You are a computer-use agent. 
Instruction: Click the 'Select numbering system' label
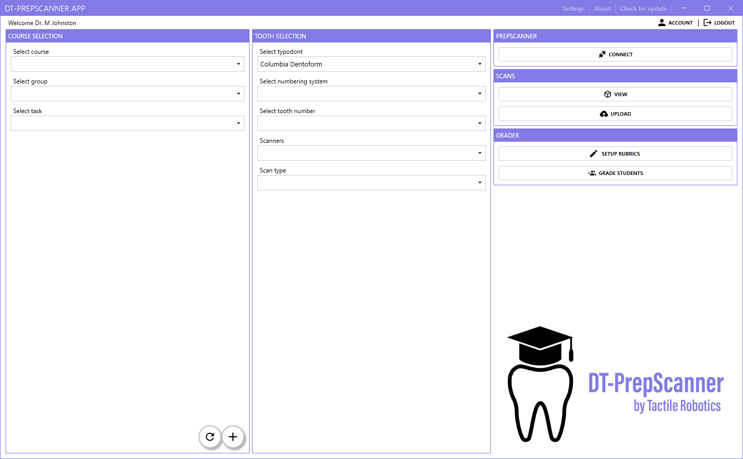pyautogui.click(x=294, y=81)
